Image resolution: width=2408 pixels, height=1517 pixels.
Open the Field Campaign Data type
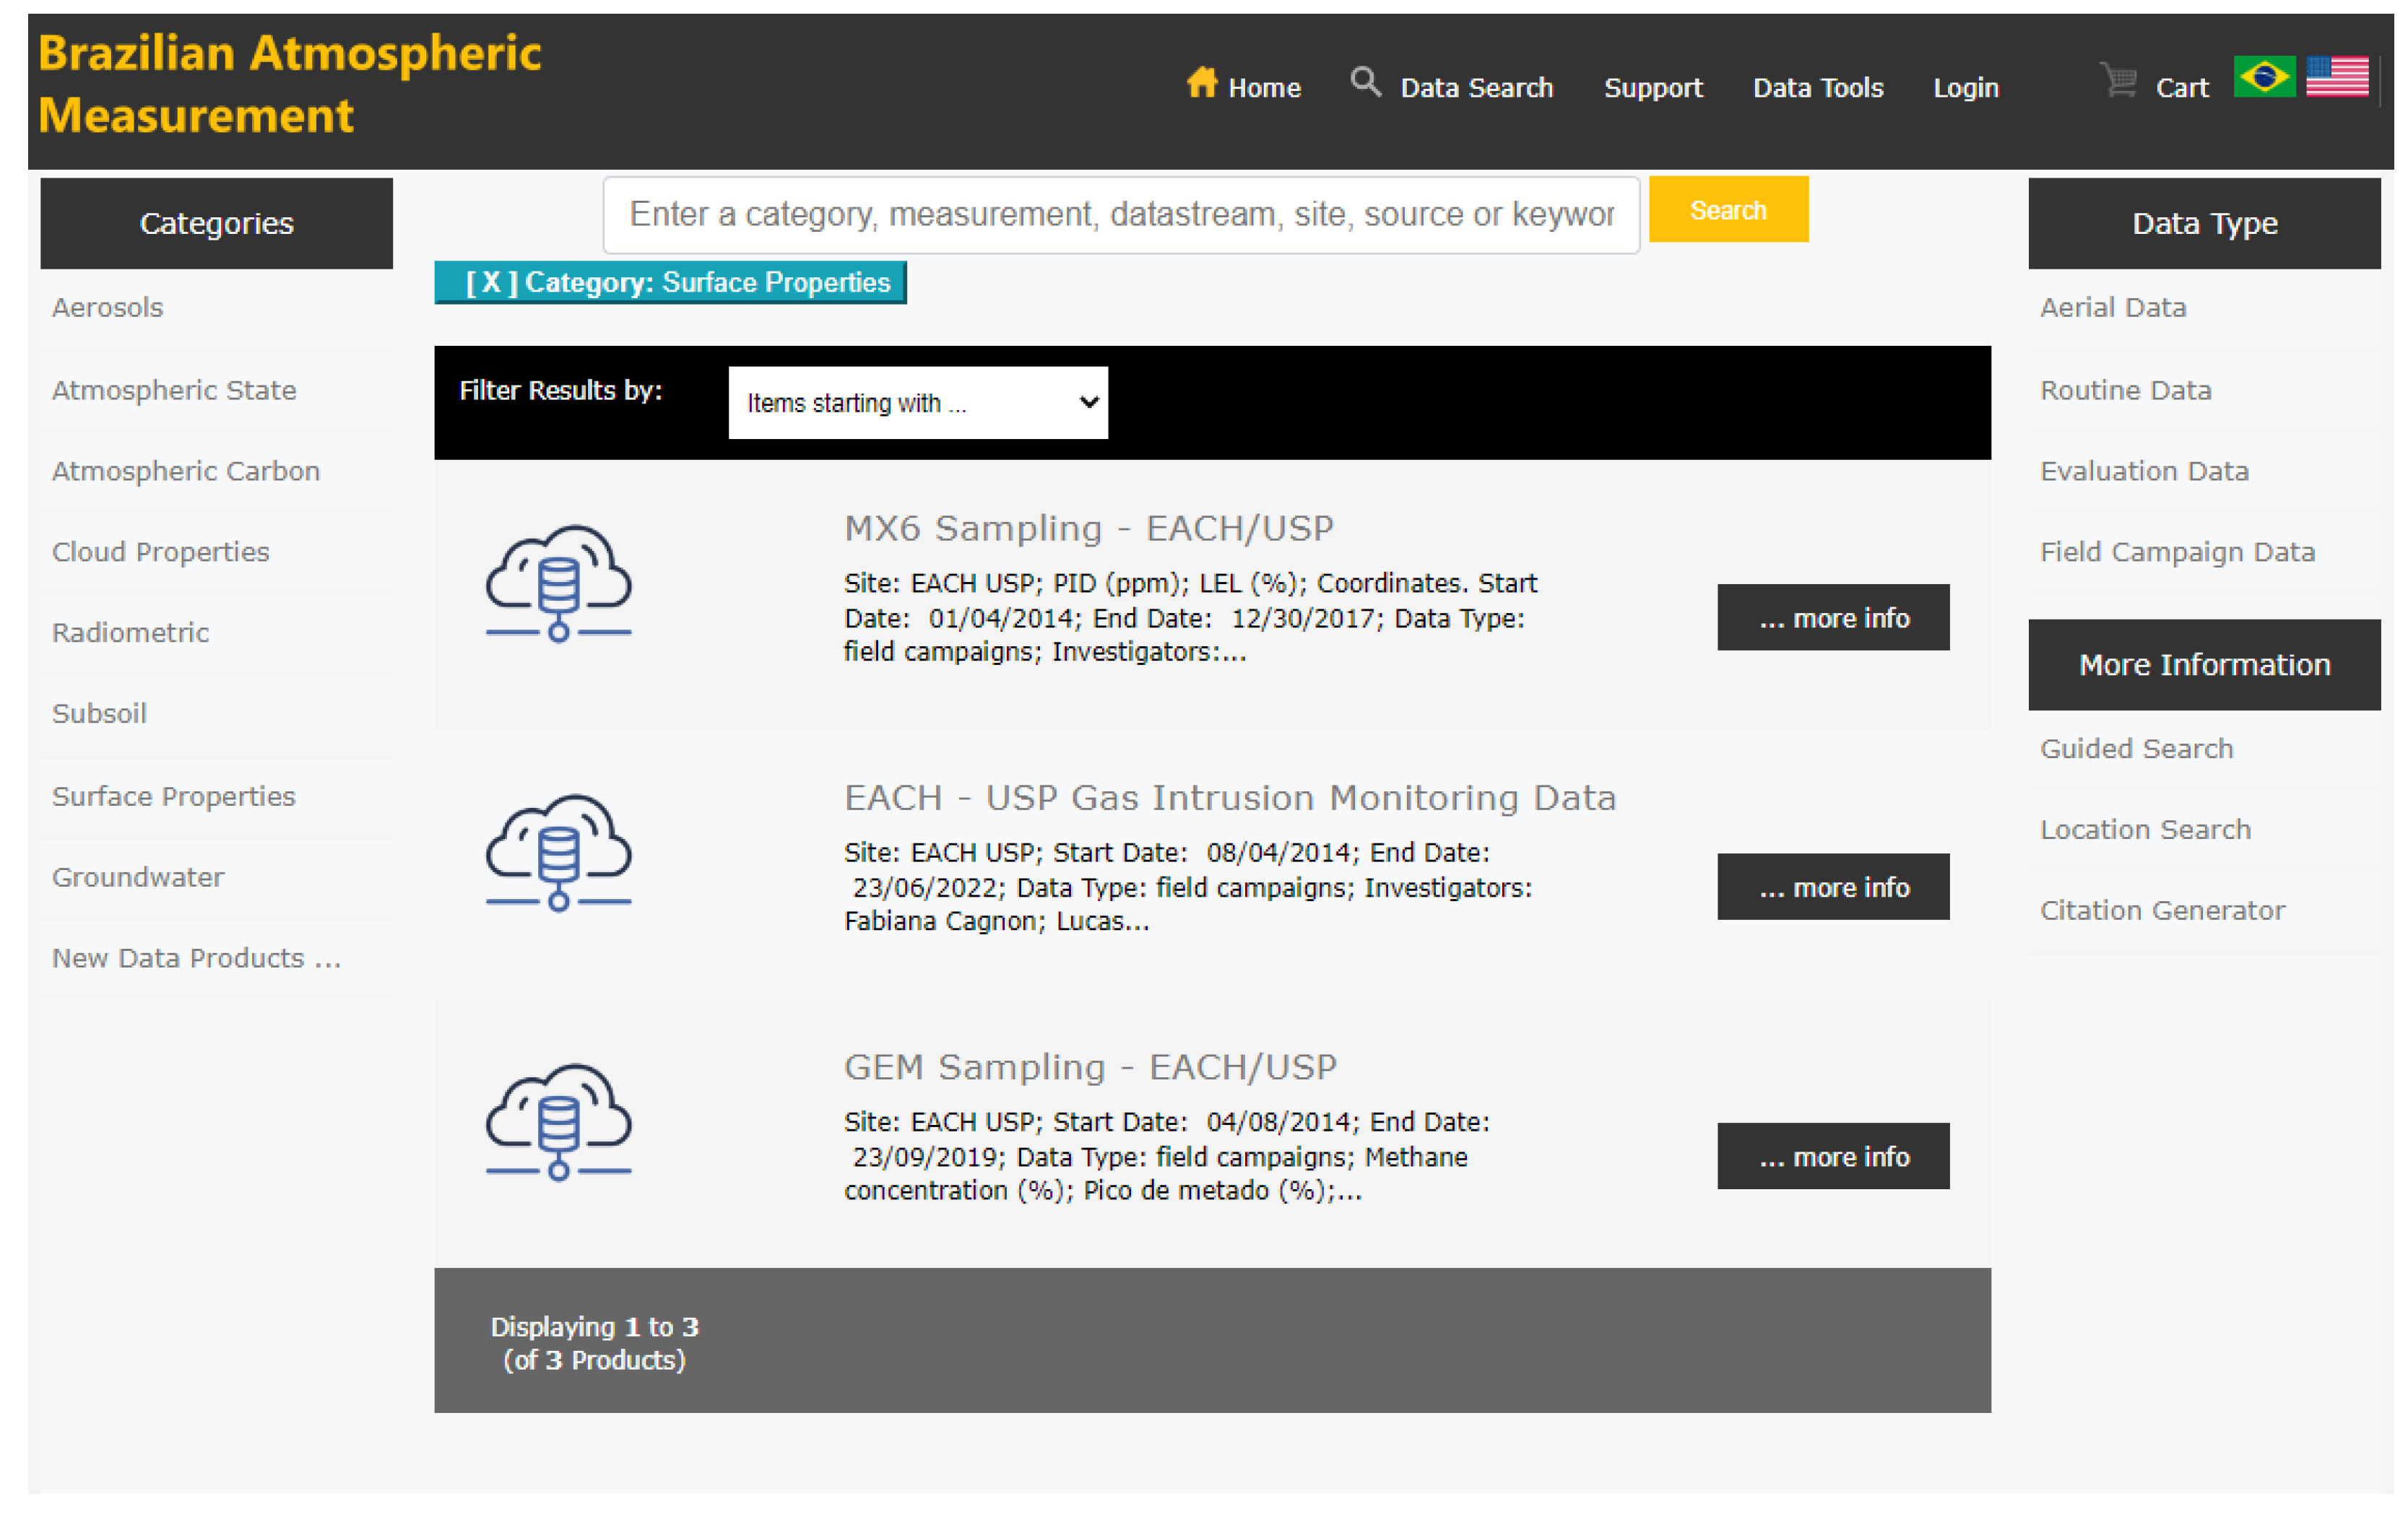pyautogui.click(x=2176, y=552)
